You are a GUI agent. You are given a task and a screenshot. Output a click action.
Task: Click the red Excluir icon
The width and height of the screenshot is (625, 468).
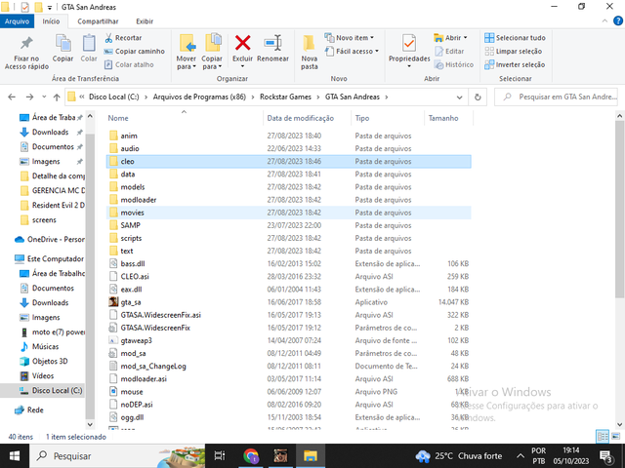(243, 43)
